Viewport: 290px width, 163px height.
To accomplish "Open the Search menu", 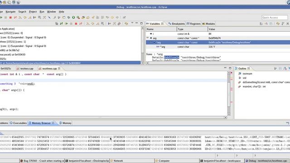I will click(x=22, y=12).
